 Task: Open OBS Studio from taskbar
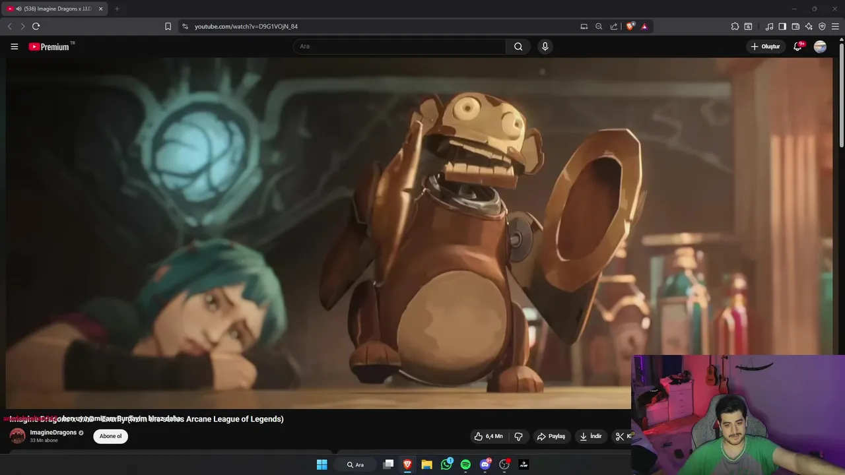[504, 464]
